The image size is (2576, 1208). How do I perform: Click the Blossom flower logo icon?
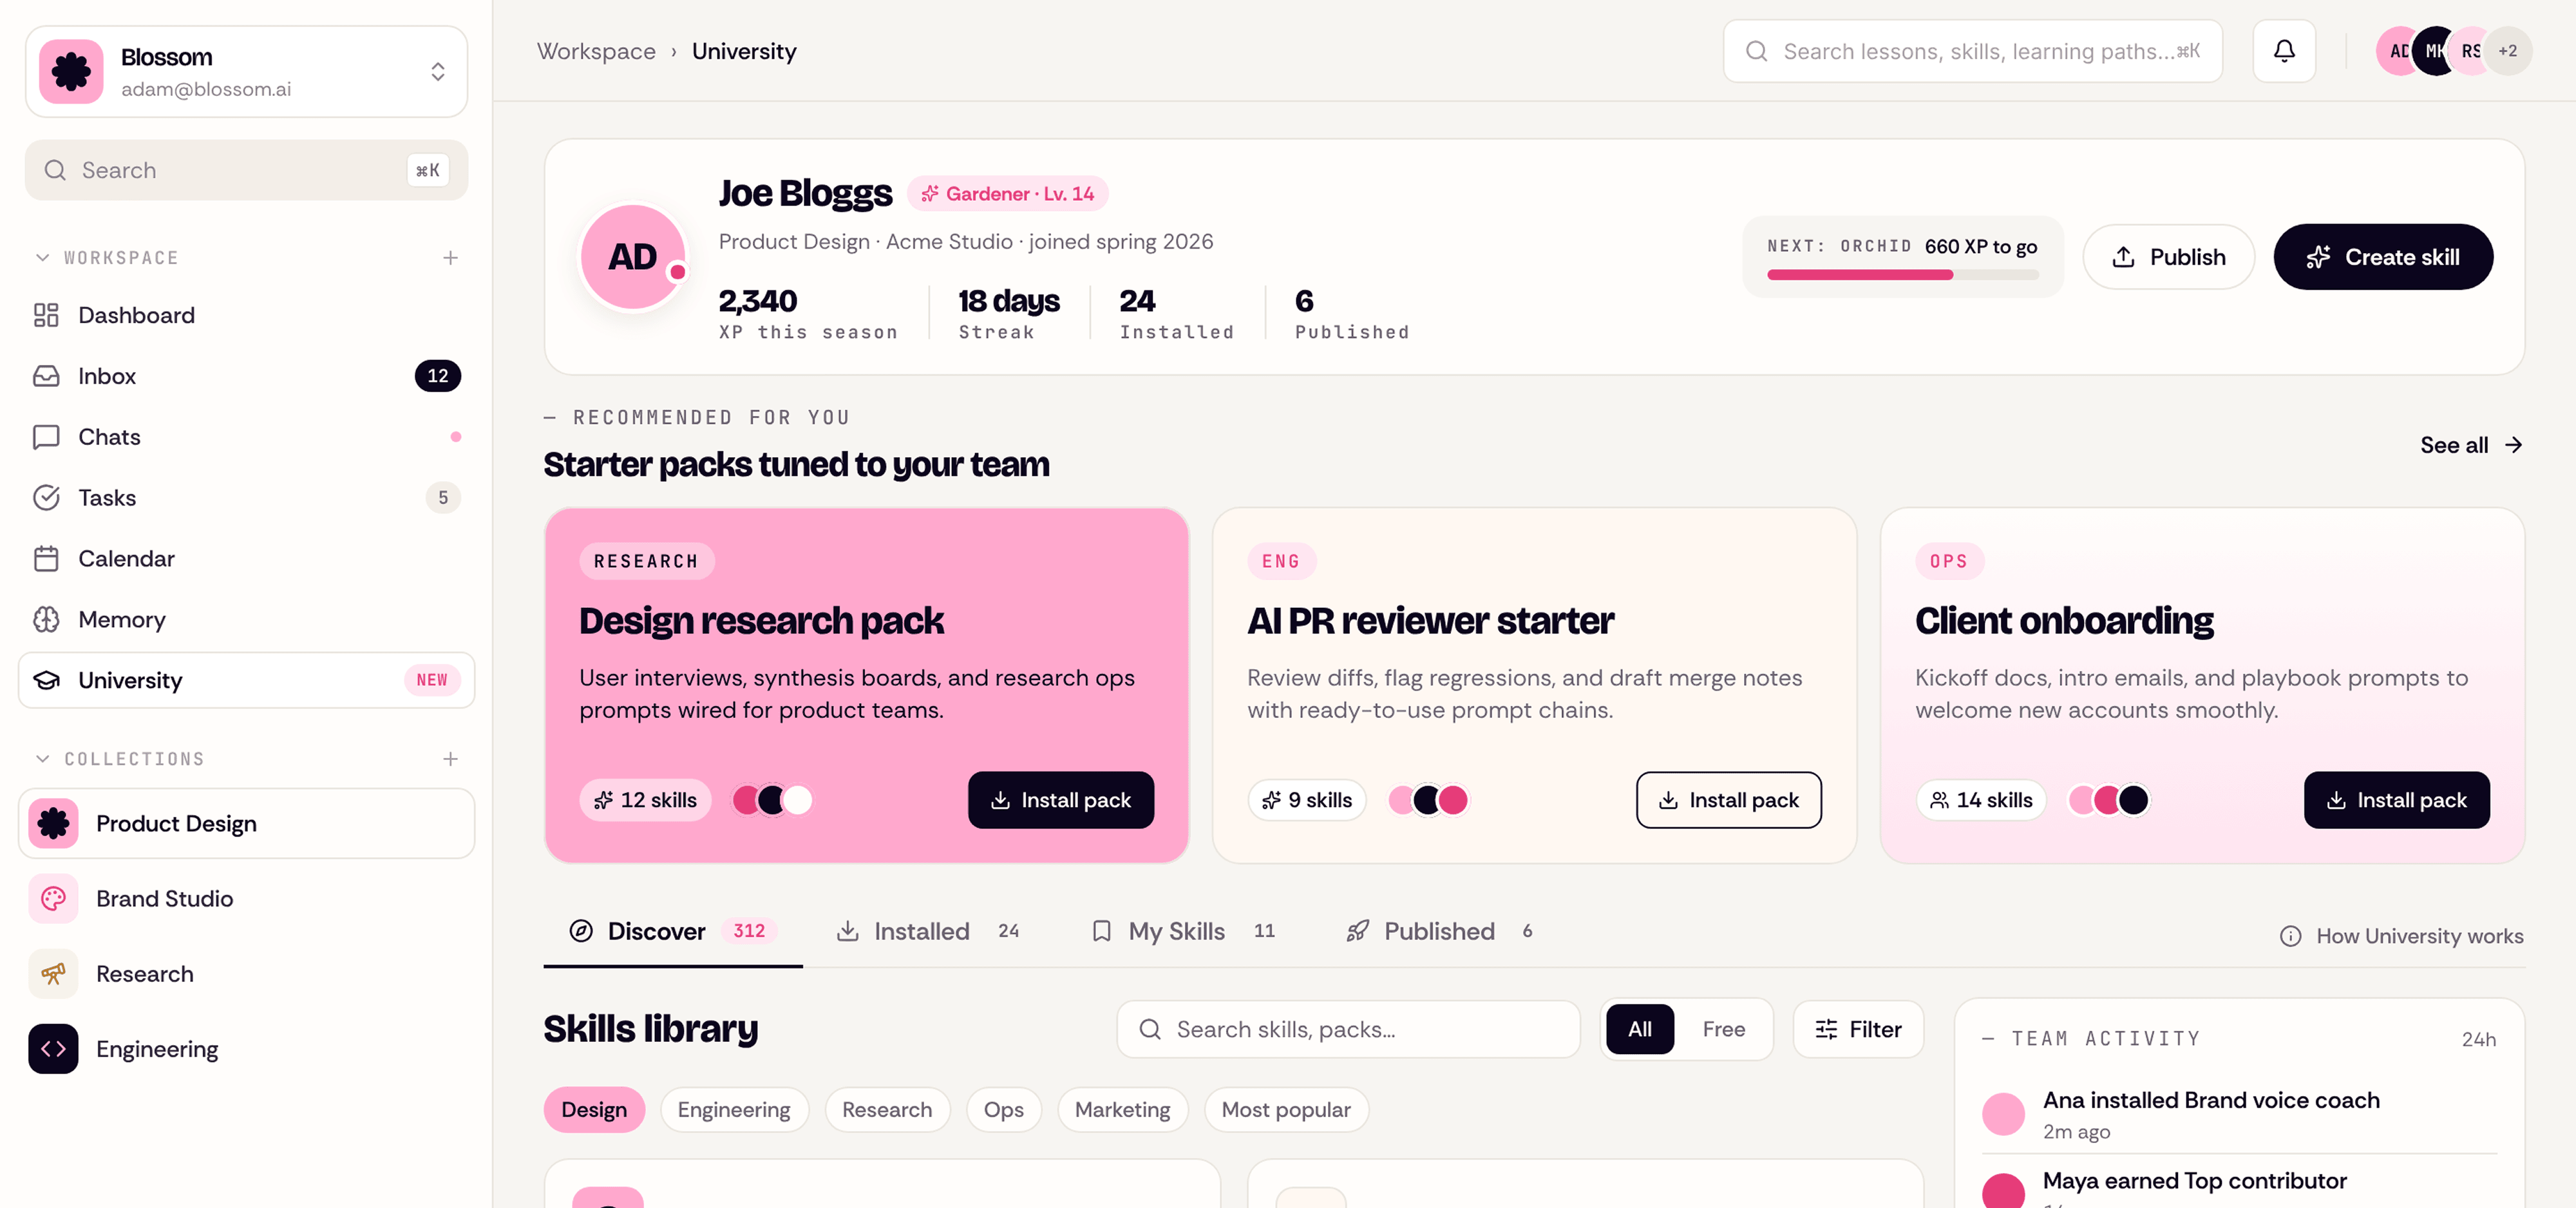pyautogui.click(x=71, y=72)
